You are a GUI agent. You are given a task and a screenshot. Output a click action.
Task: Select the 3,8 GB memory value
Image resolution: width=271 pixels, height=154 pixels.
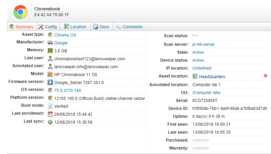pyautogui.click(x=61, y=51)
